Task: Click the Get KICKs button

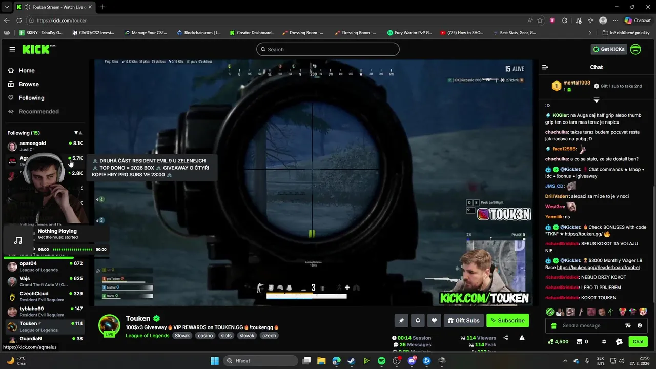Action: click(x=609, y=49)
